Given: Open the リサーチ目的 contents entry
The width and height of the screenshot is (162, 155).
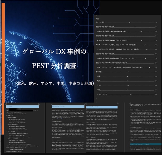Looking at the screenshot, I should [126, 22].
